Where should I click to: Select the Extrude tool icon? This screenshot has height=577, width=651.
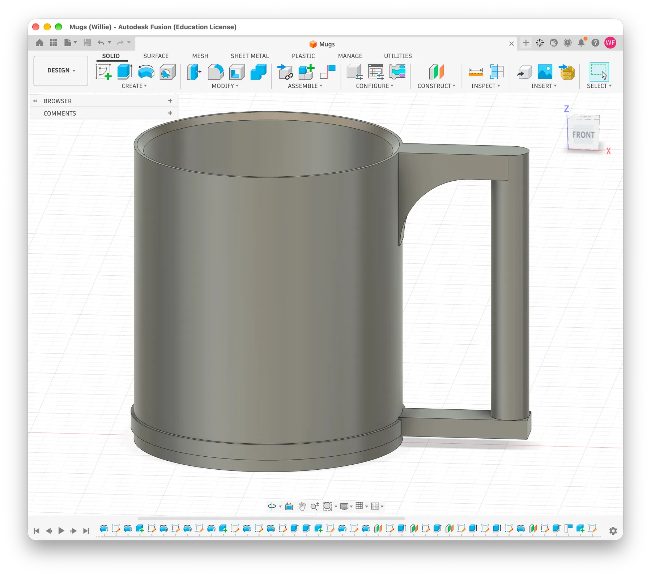click(125, 72)
